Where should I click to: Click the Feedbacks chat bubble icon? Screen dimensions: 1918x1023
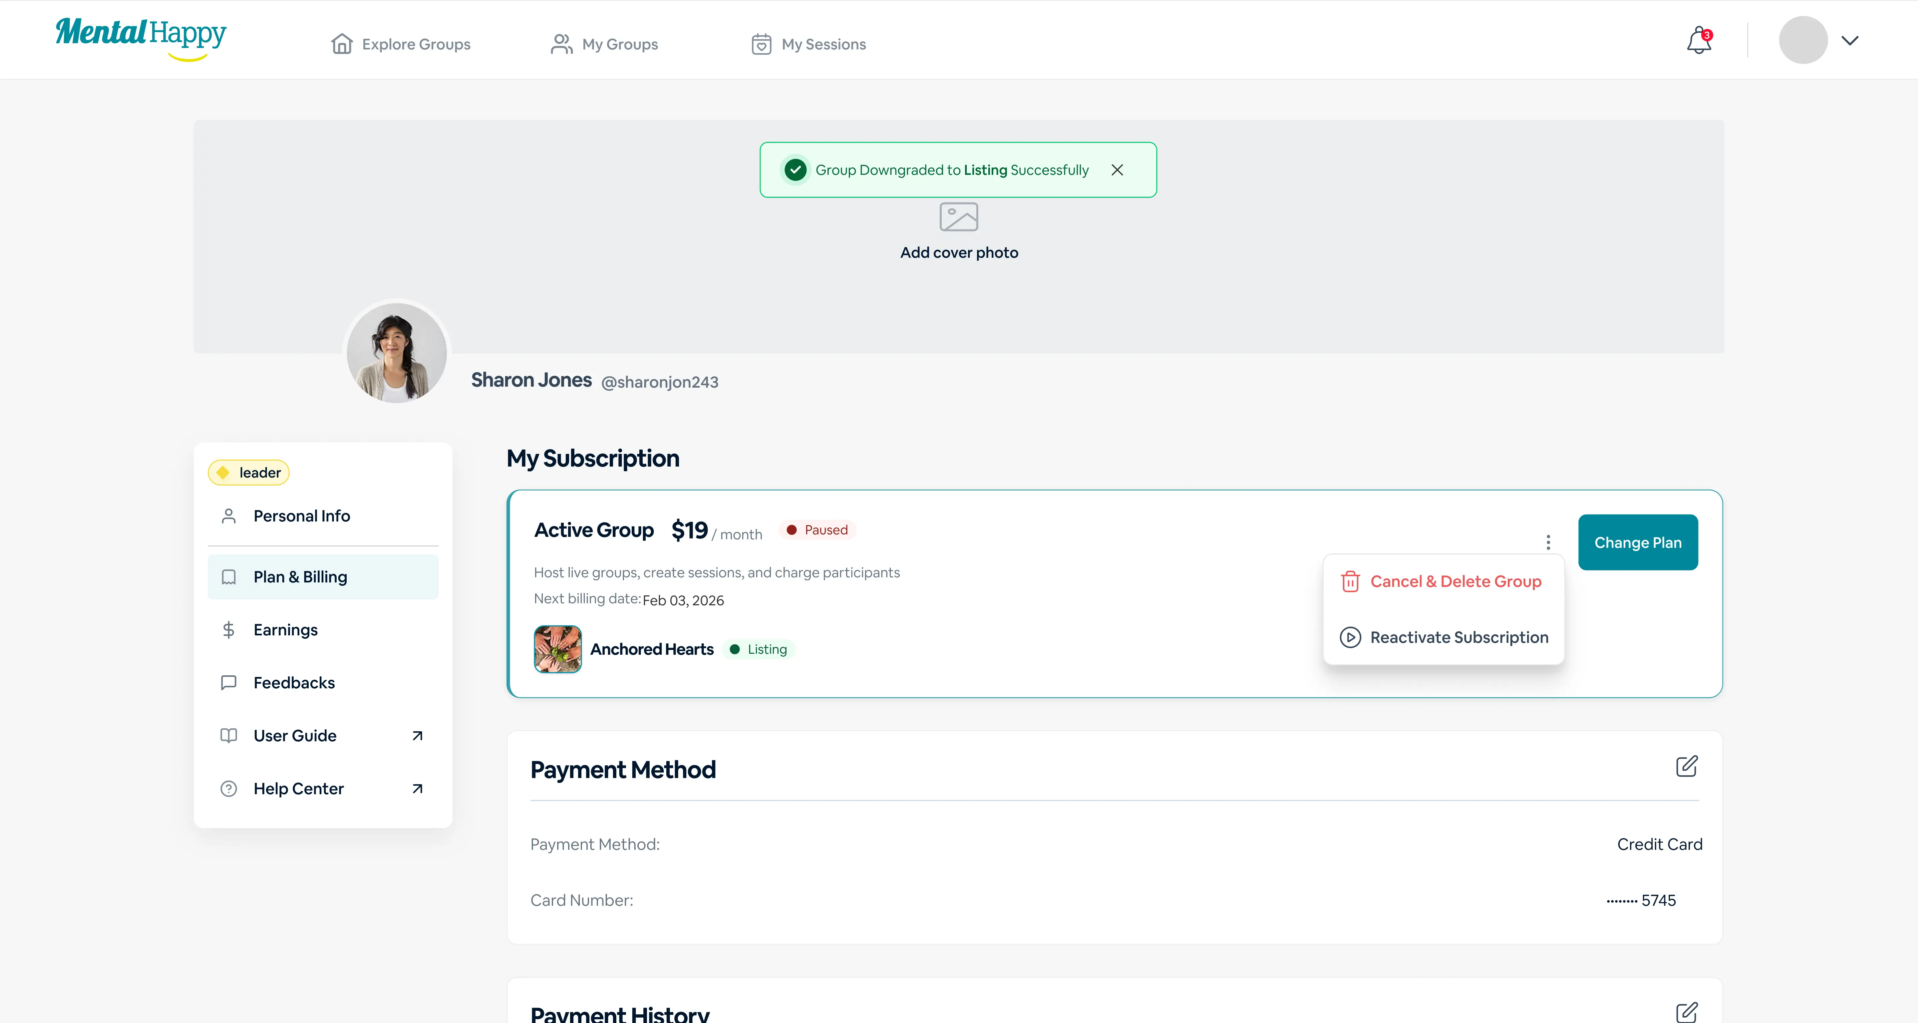tap(228, 683)
